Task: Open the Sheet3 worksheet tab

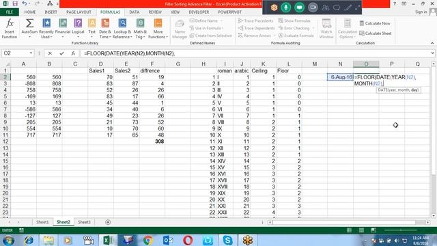Action: (84, 222)
